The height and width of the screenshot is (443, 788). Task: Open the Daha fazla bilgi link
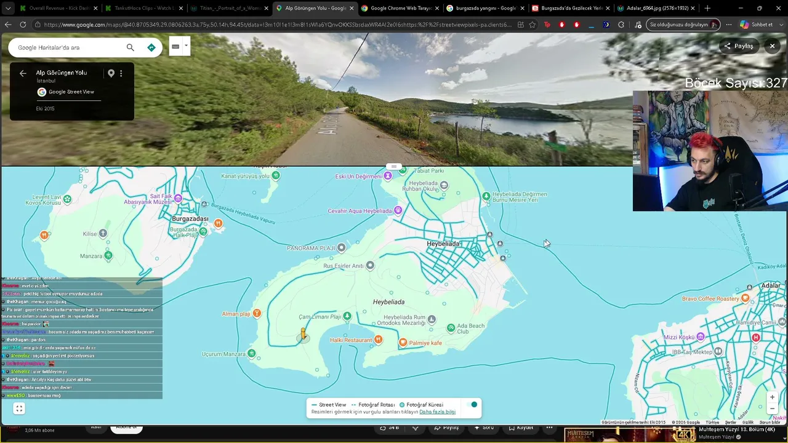tap(437, 412)
